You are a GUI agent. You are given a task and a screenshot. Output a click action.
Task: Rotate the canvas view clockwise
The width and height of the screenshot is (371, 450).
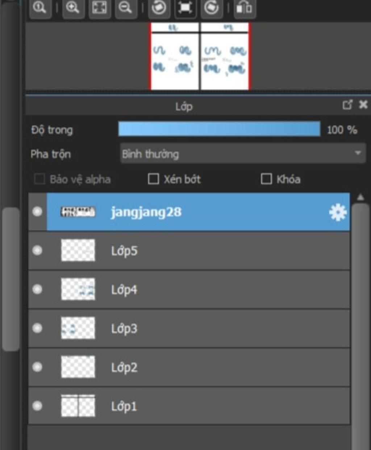pyautogui.click(x=212, y=8)
